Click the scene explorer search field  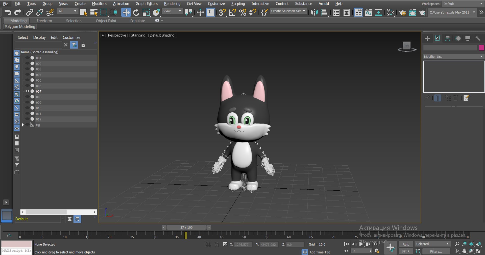(38, 45)
